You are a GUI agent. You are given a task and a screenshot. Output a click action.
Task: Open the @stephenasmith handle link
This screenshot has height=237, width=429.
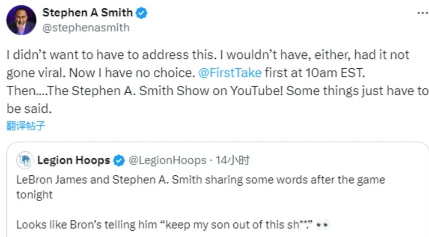tap(85, 28)
